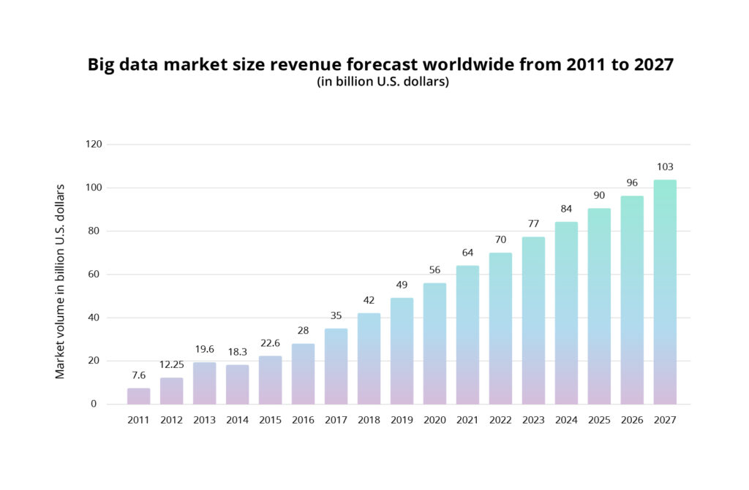Select the 2024 x-axis year label
Viewport: 749px width, 490px height.
tap(567, 420)
